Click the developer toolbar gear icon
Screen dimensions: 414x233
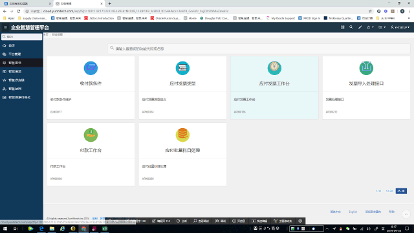point(300,221)
